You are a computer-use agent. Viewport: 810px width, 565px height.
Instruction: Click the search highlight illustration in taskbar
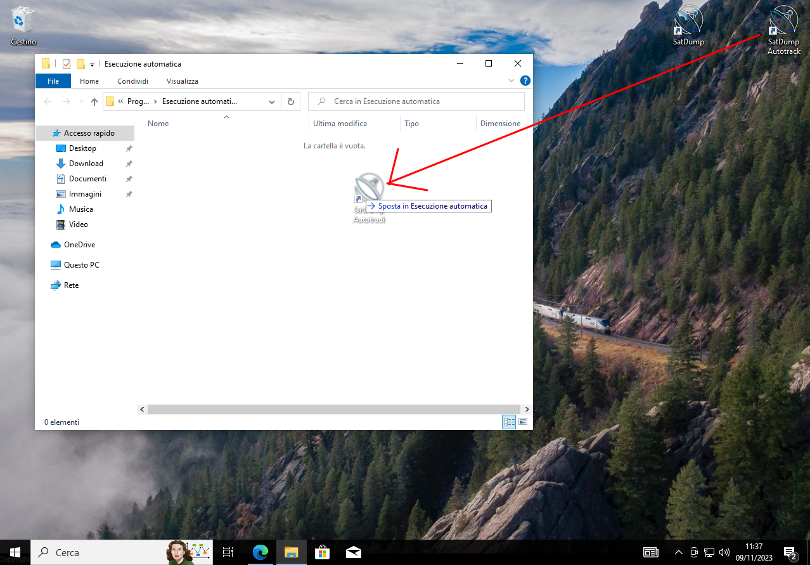[188, 552]
